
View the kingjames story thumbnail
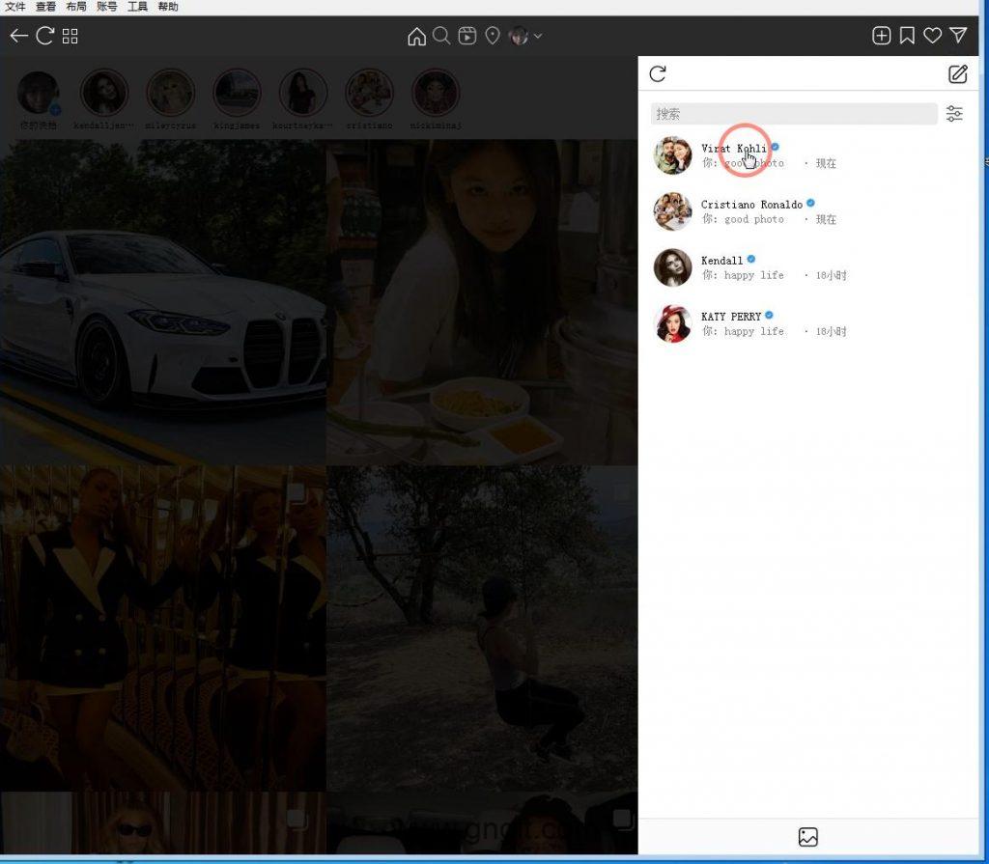pyautogui.click(x=238, y=94)
